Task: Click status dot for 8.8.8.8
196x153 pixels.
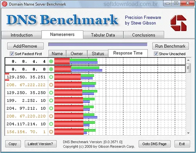Action: [x=51, y=69]
